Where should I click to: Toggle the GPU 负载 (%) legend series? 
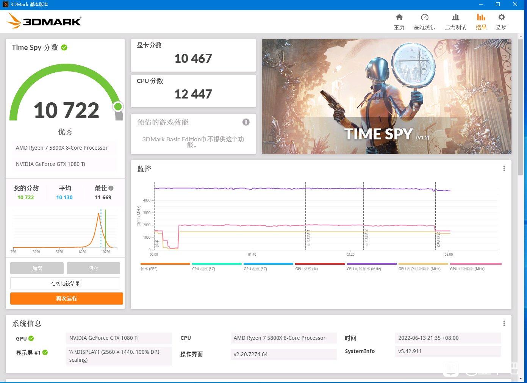[x=320, y=266]
